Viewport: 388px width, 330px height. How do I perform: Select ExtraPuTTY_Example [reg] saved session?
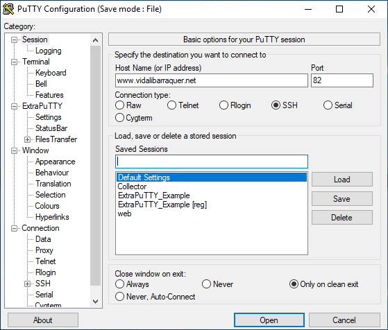[x=212, y=205]
